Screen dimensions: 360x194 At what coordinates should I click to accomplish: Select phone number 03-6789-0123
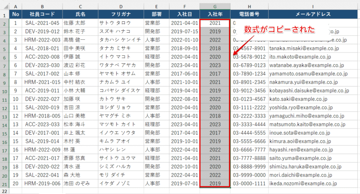[249, 65]
